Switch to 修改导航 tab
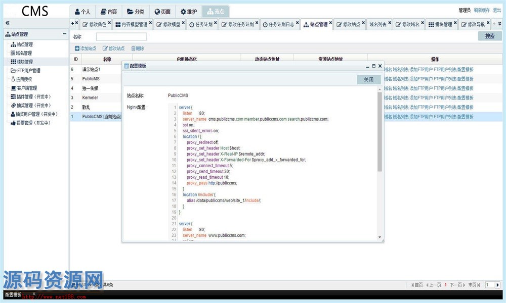Viewport: 506px width, 303px height. tap(474, 24)
